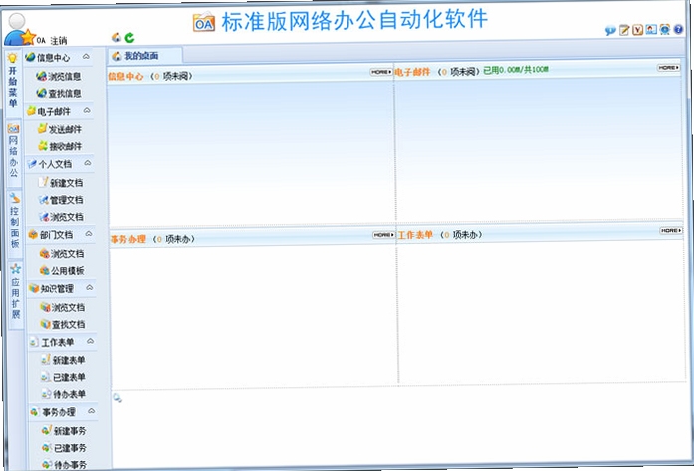Click the 已用0.00M/共100M storage text
This screenshot has width=694, height=471.
pyautogui.click(x=516, y=69)
